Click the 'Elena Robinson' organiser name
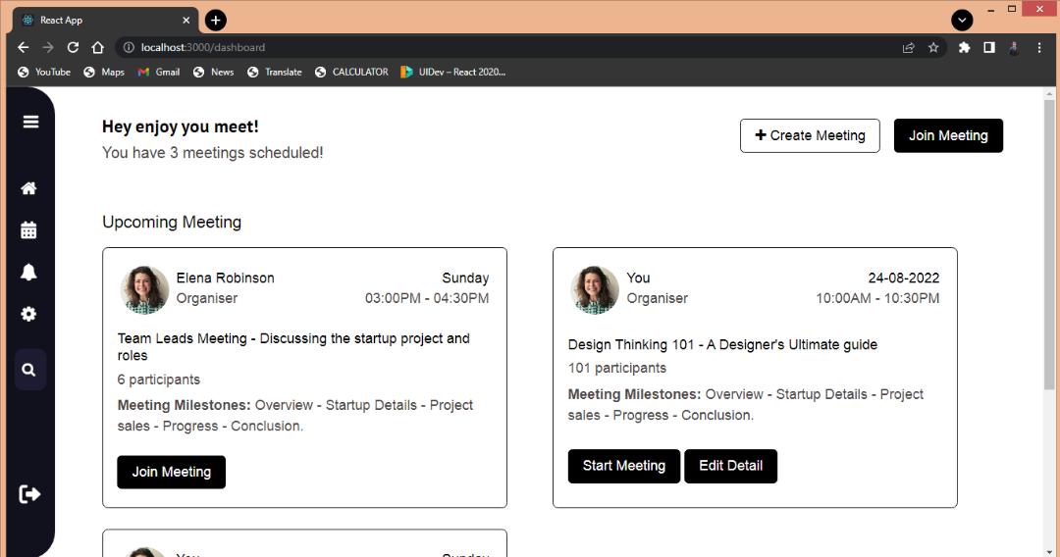Screen dimensions: 1060x557 tap(225, 278)
